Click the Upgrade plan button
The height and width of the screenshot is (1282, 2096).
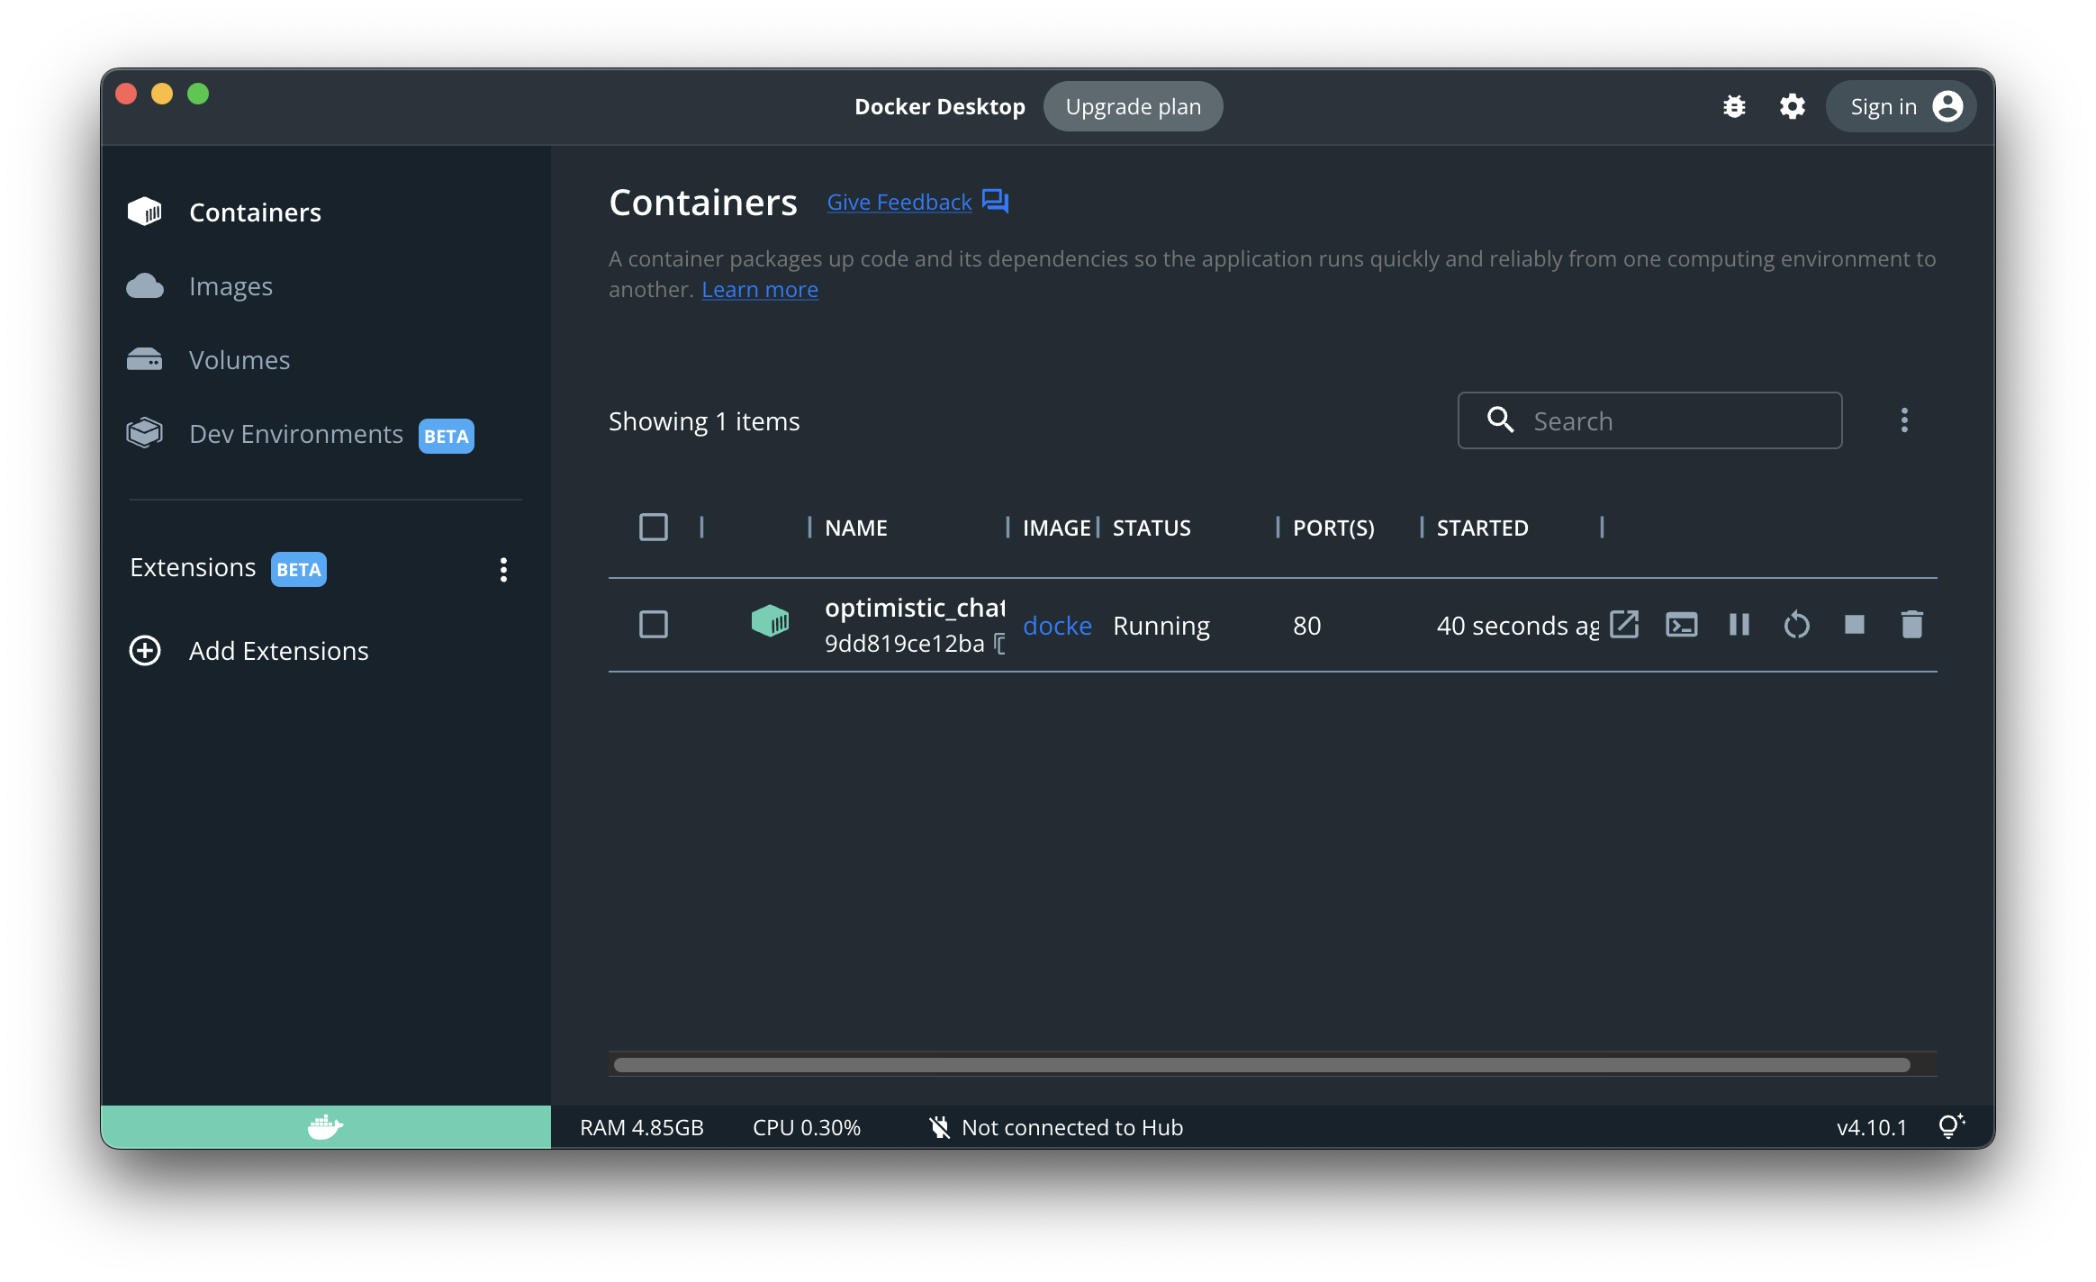pos(1132,107)
